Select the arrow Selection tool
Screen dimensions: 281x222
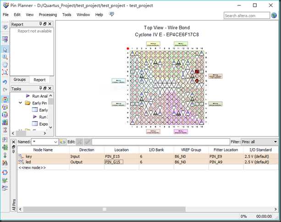click(5, 50)
